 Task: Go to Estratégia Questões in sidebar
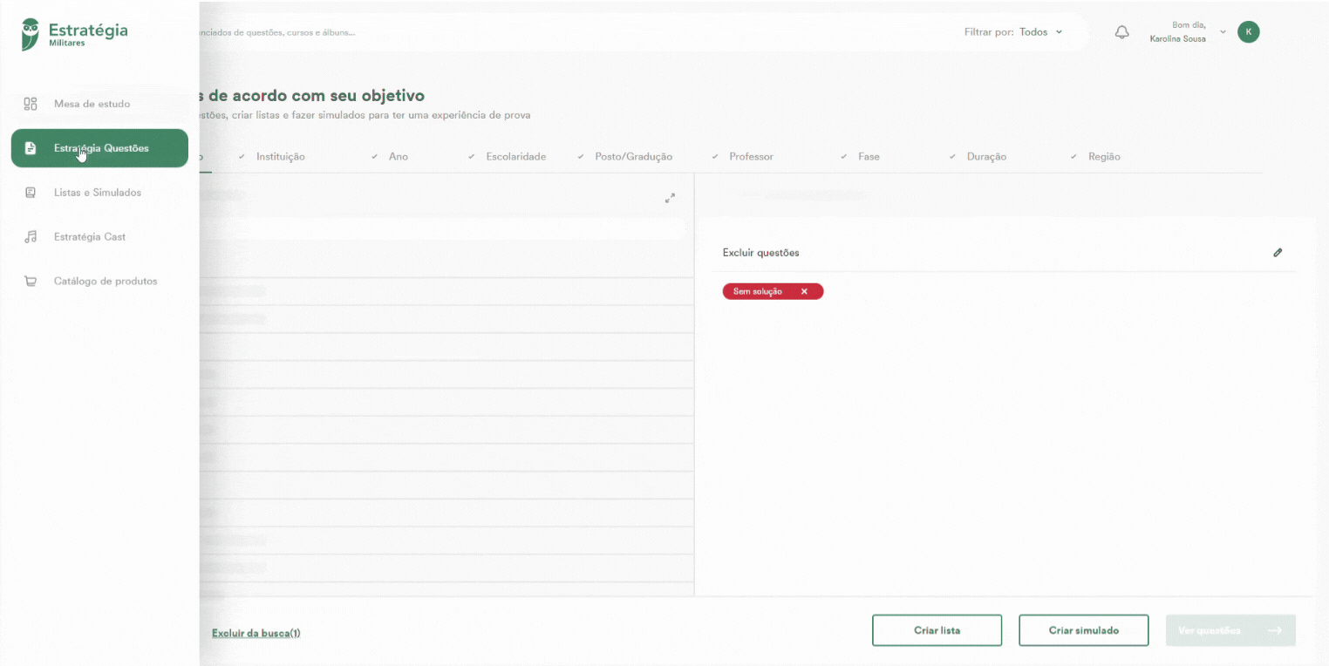point(100,148)
